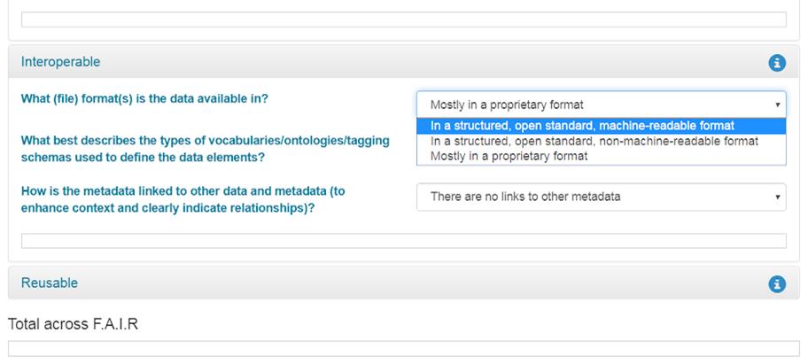Screen dimensions: 808x364
Task: Click the Interoperable section progress bar
Action: point(404,241)
